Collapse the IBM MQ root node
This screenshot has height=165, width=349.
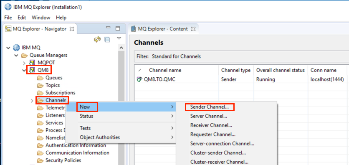pos(8,48)
